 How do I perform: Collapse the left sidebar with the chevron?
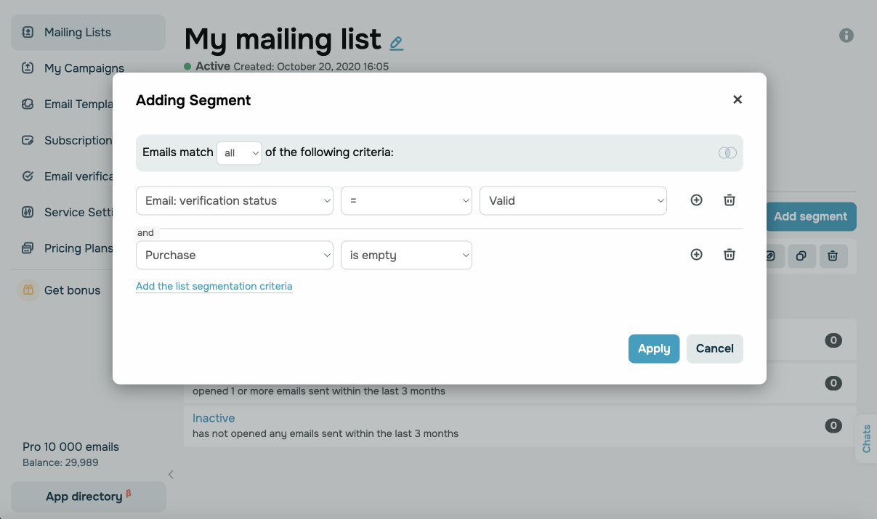click(x=171, y=475)
